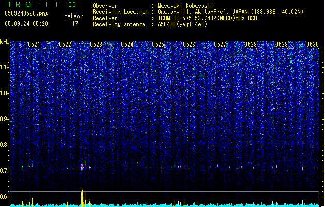
Task: Click the Observer field label
Action: click(x=105, y=6)
